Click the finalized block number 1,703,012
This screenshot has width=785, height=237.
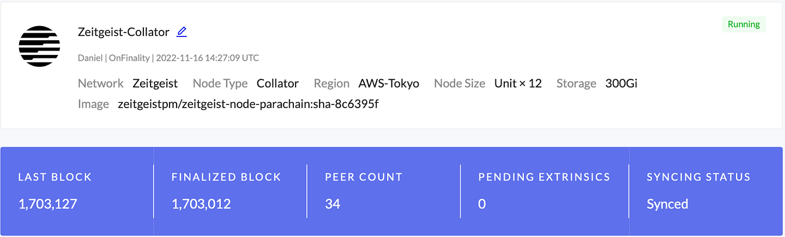(201, 204)
